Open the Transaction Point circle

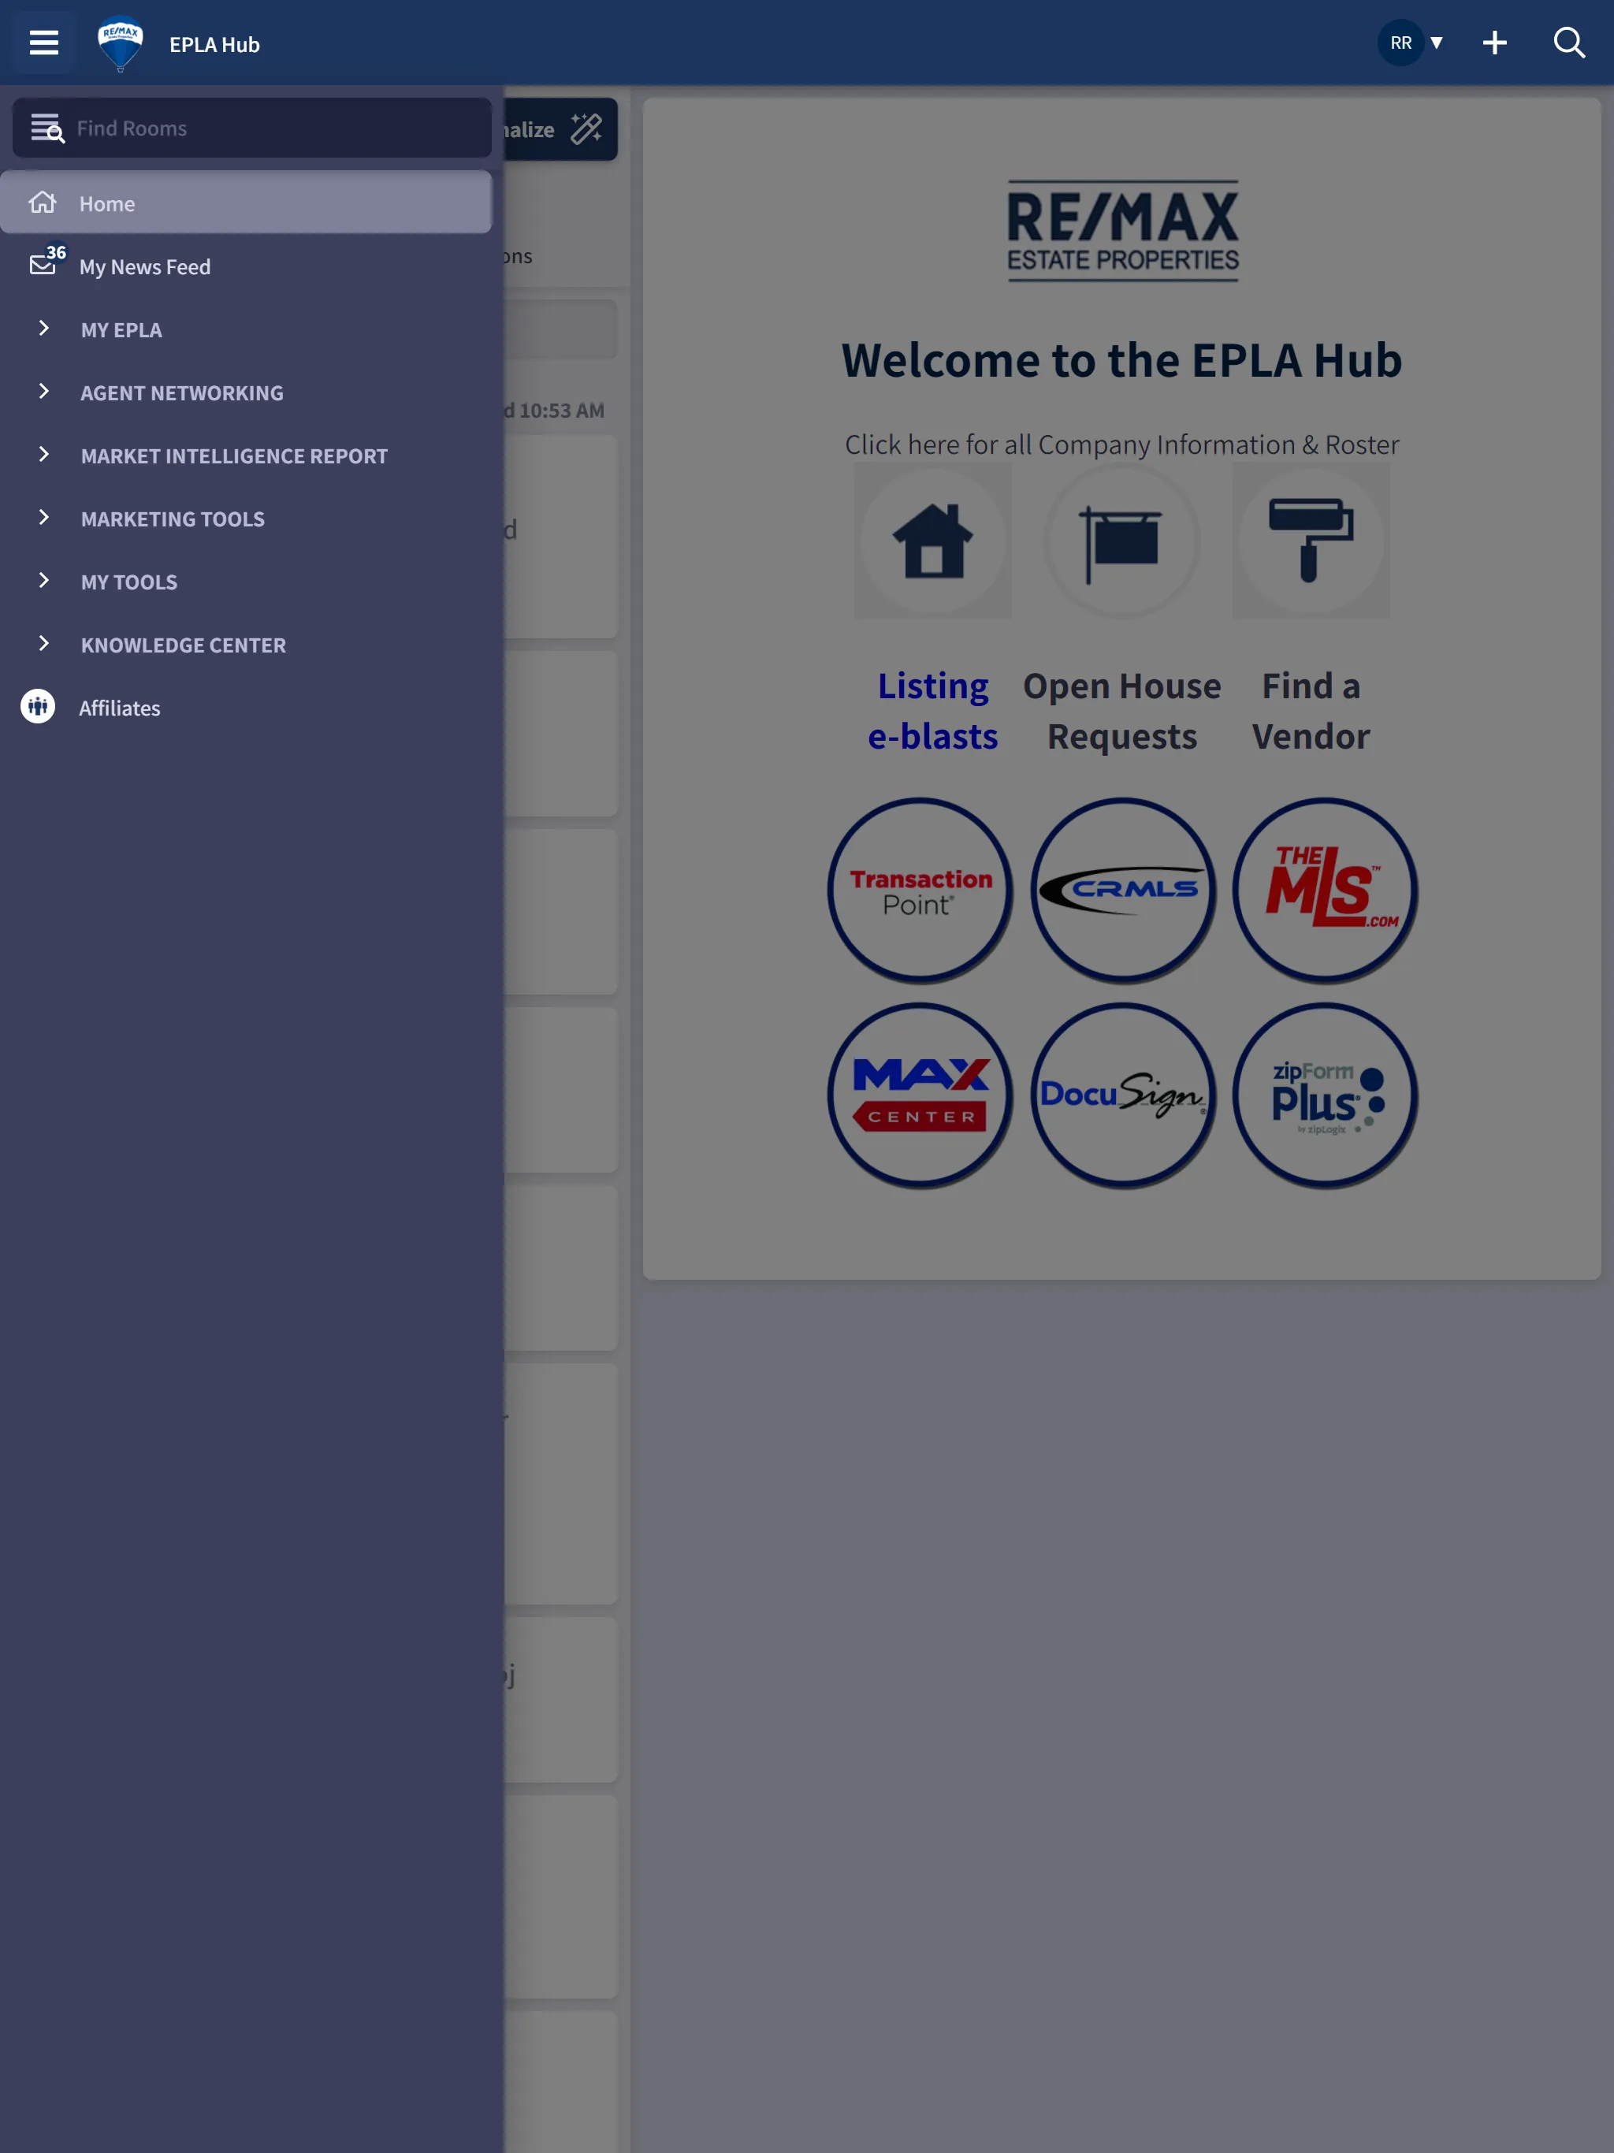tap(920, 891)
